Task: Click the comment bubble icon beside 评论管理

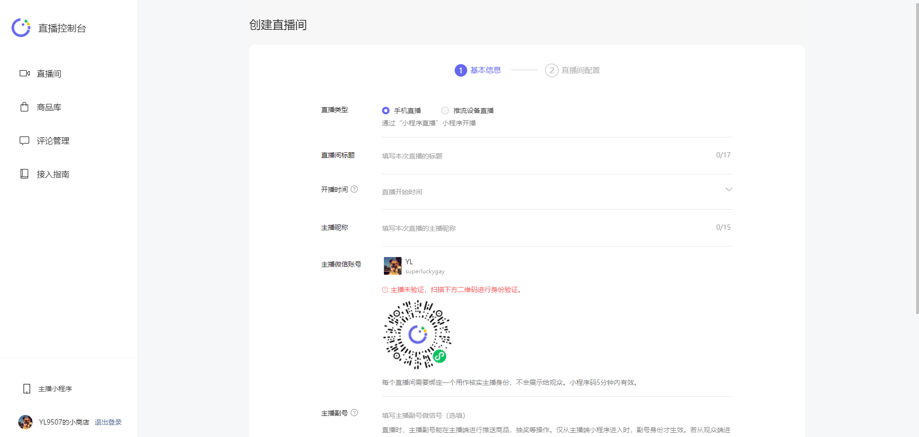Action: pyautogui.click(x=24, y=140)
